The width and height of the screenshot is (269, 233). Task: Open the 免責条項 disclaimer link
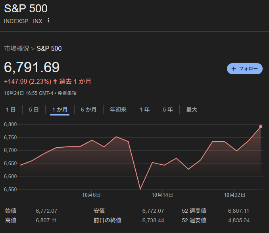pyautogui.click(x=67, y=93)
